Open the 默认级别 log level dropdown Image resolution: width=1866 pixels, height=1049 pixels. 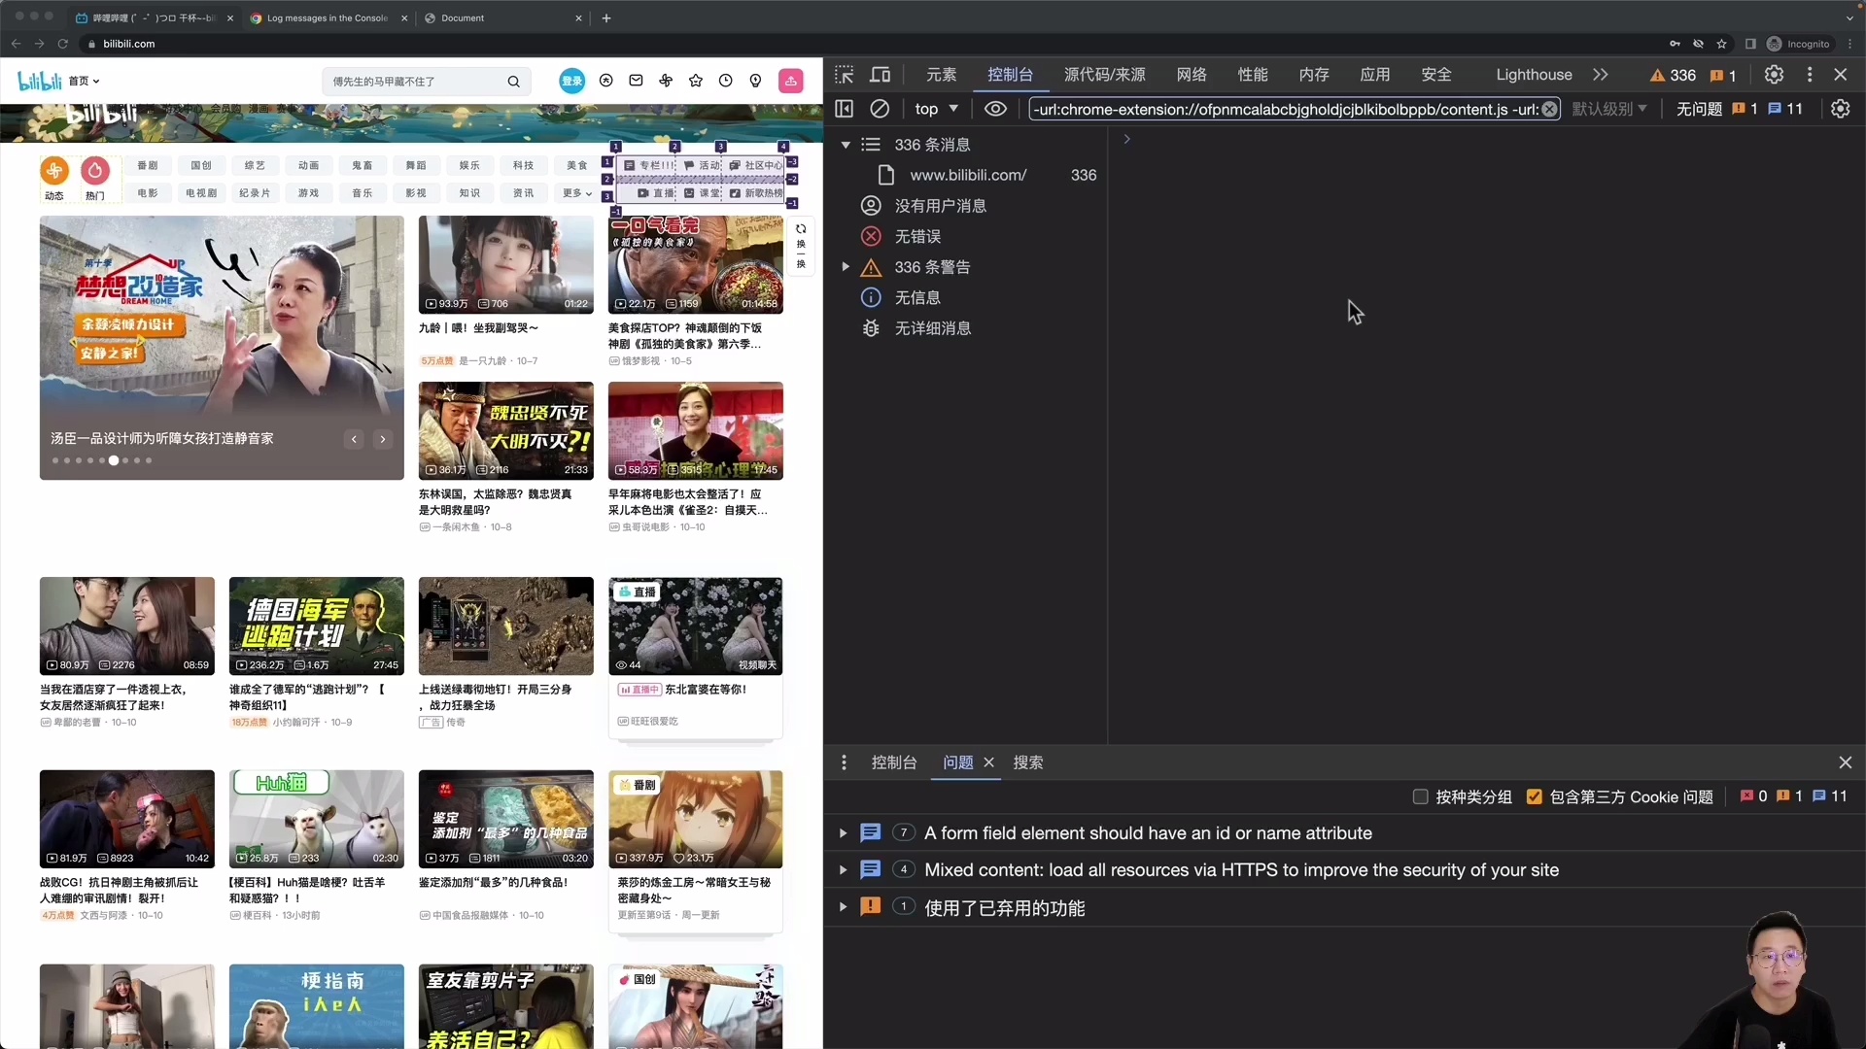[x=1610, y=109]
